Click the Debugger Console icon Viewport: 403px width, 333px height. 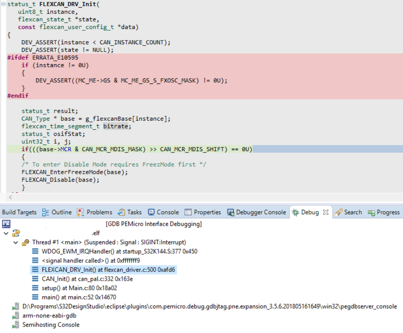click(x=230, y=213)
